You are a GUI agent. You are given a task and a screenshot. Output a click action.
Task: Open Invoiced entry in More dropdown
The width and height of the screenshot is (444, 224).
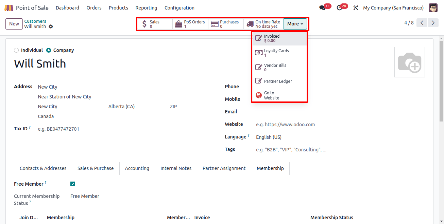pos(279,38)
